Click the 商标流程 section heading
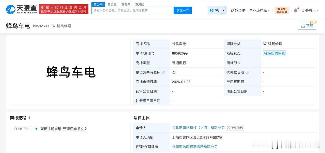 tap(18, 118)
